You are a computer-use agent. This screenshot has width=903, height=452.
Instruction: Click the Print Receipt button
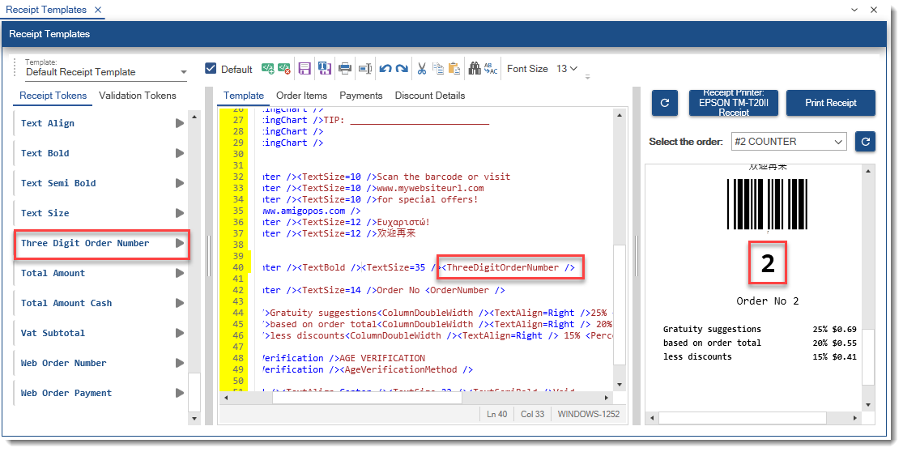(x=830, y=104)
